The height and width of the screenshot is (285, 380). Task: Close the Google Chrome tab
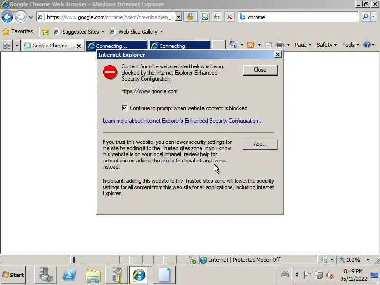tap(79, 46)
